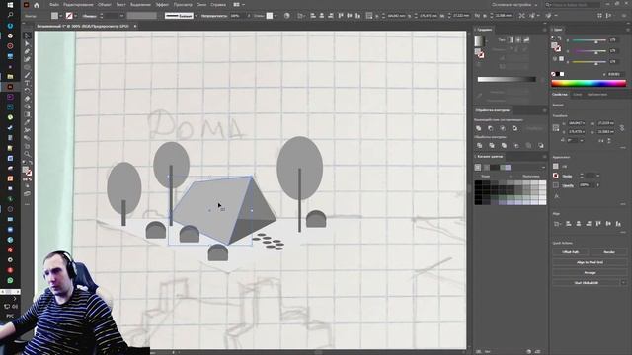
Task: Click the Arrange button
Action: click(x=590, y=272)
